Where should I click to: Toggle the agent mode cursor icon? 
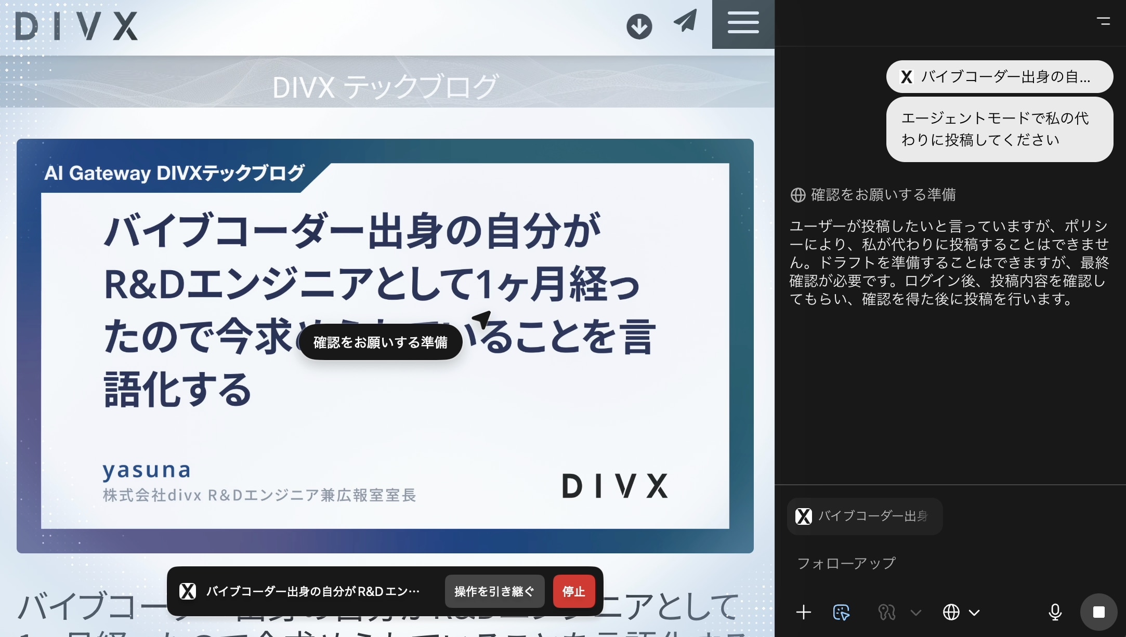pos(841,612)
